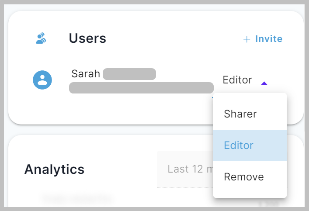Click the Users heading
This screenshot has width=309, height=211.
(87, 38)
